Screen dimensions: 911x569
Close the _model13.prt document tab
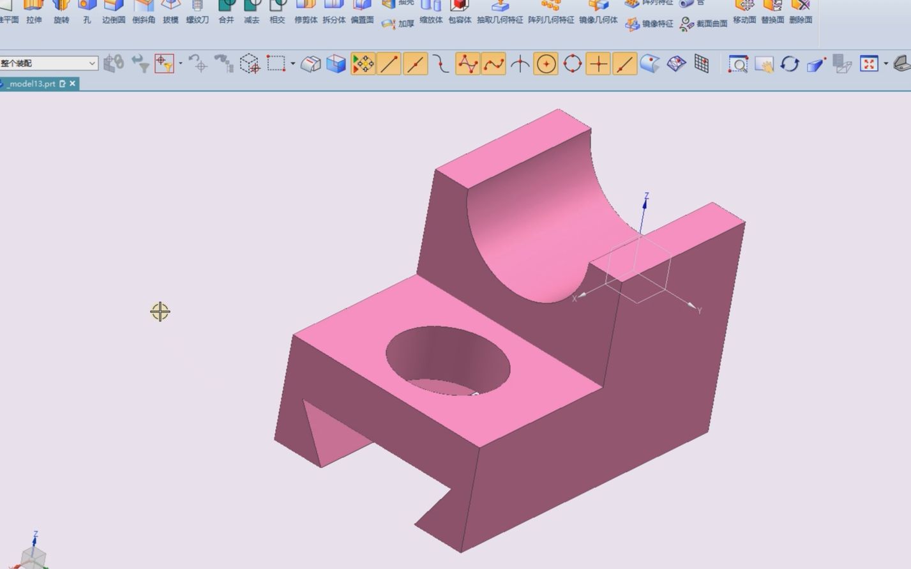click(73, 84)
